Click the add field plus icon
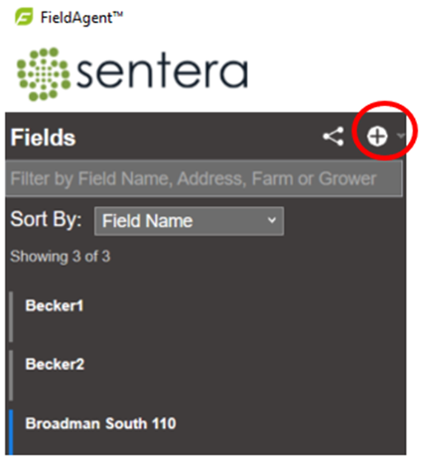Image resolution: width=423 pixels, height=459 pixels. pyautogui.click(x=377, y=136)
